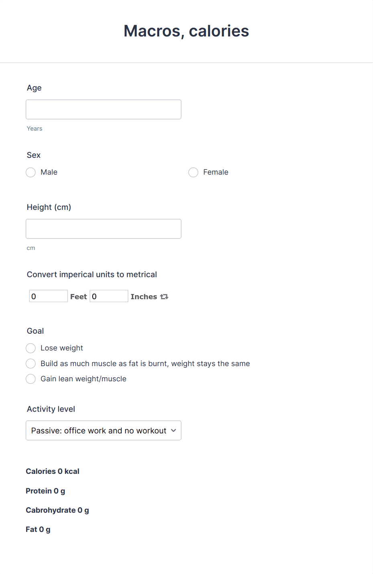Choose the Lose weight goal
Viewport: 373px width, 574px height.
(x=30, y=348)
